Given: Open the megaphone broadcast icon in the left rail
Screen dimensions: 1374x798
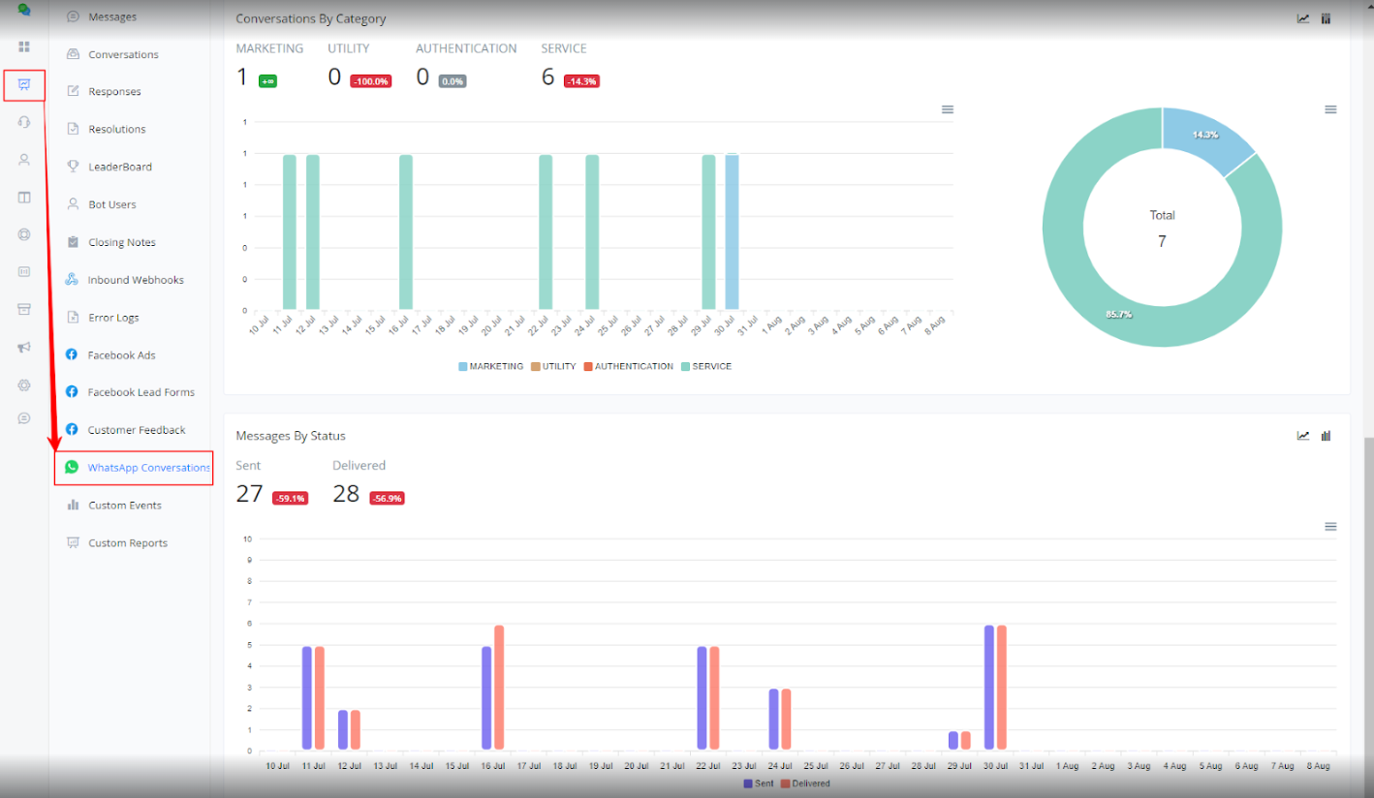Looking at the screenshot, I should tap(24, 347).
